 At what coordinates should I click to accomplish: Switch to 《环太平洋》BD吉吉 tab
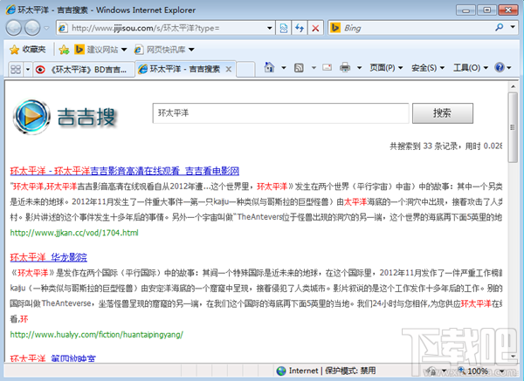[84, 70]
